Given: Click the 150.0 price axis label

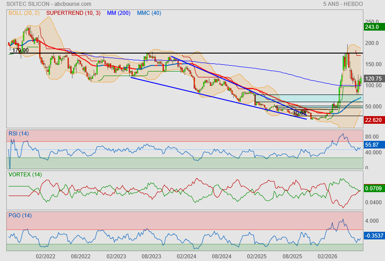Looking at the screenshot, I should 373,64.
